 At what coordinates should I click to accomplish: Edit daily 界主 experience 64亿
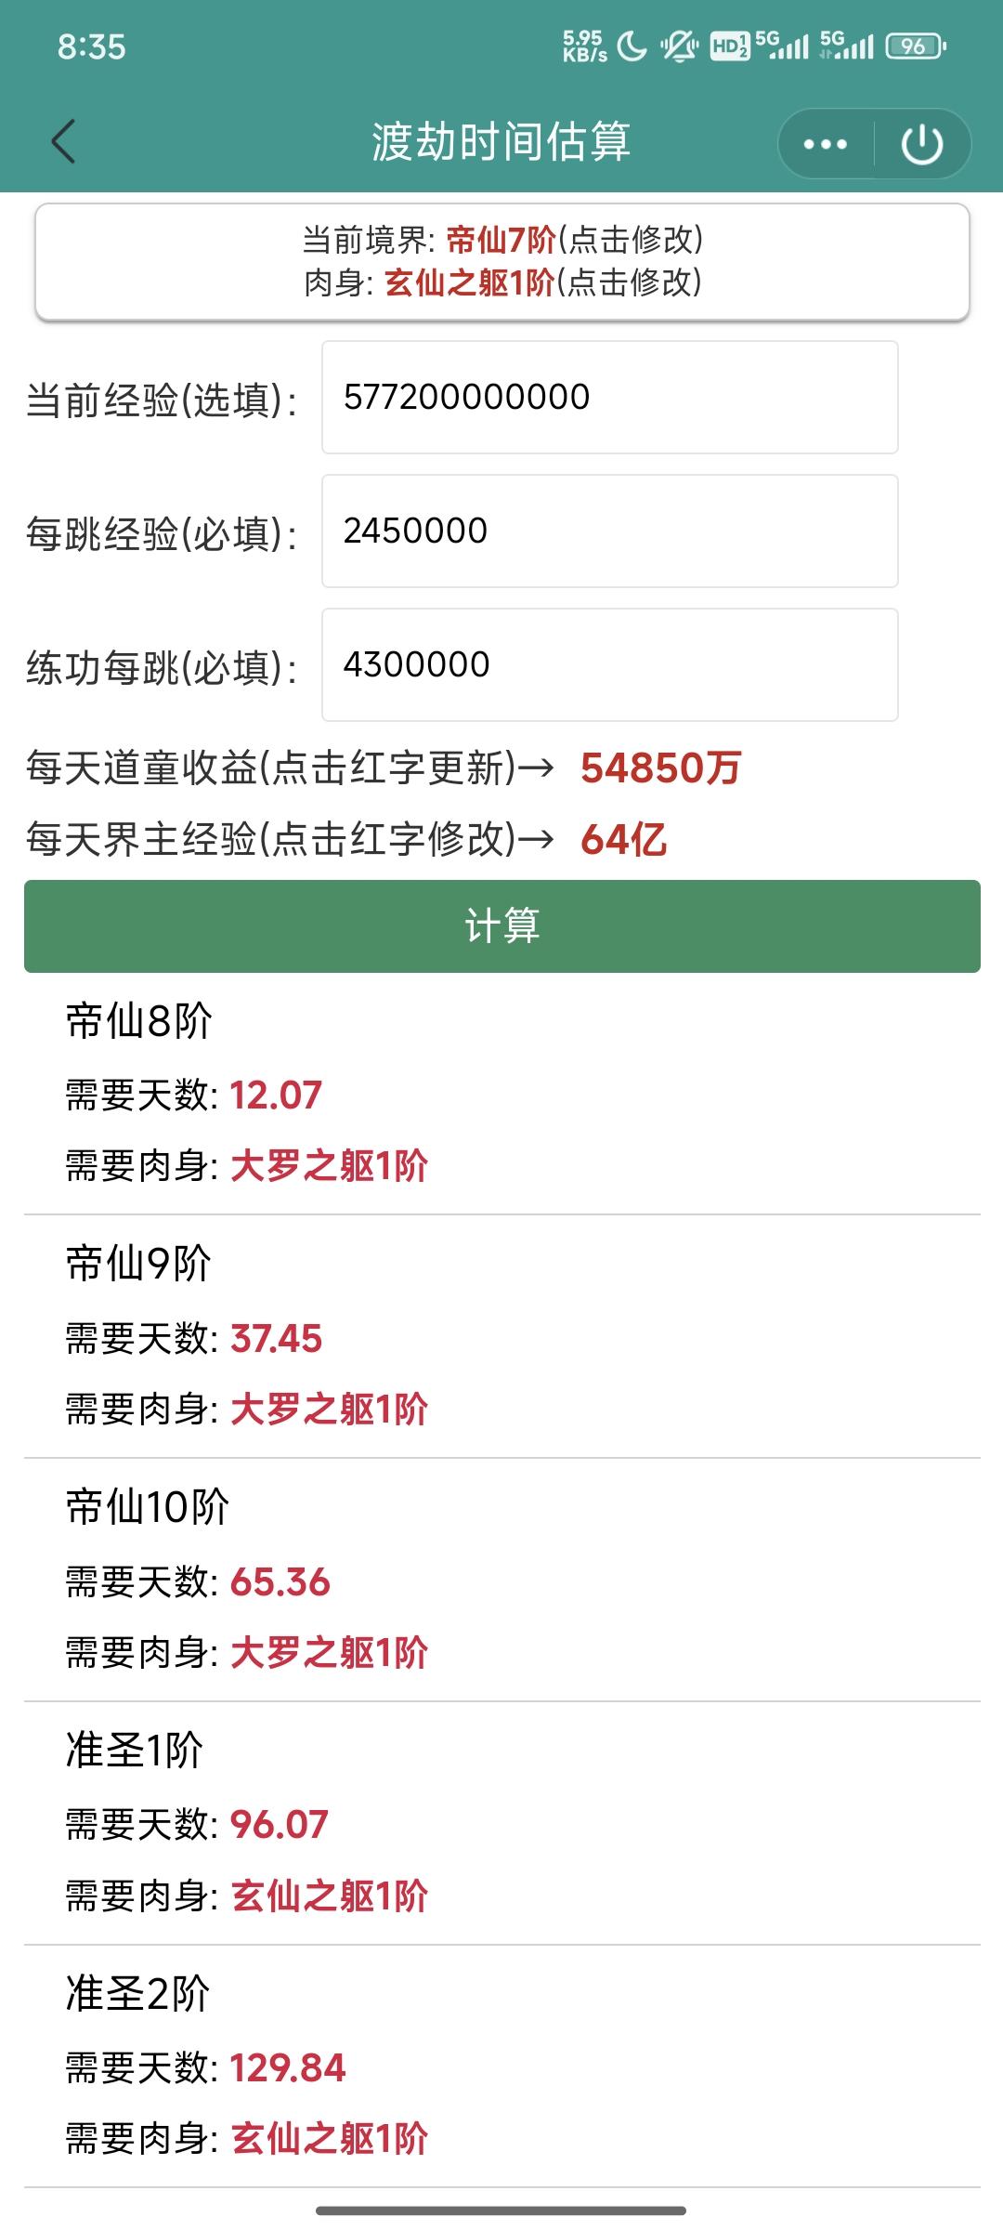click(x=623, y=840)
